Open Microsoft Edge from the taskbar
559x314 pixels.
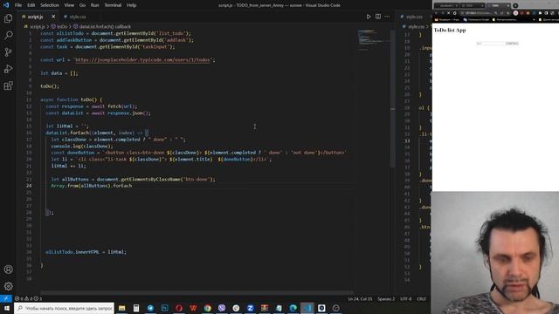(293, 308)
